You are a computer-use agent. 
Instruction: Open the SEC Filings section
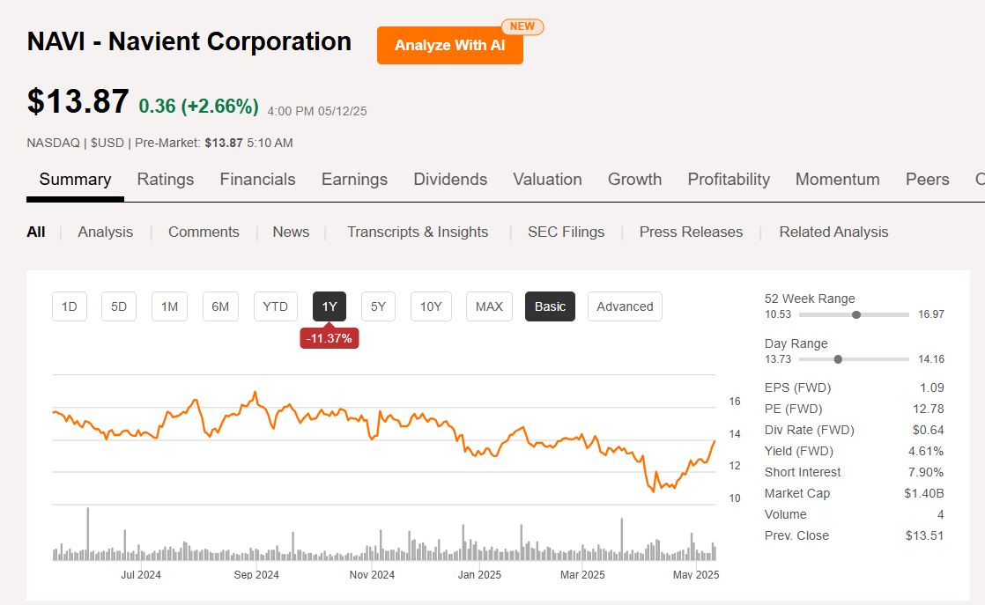pos(566,232)
